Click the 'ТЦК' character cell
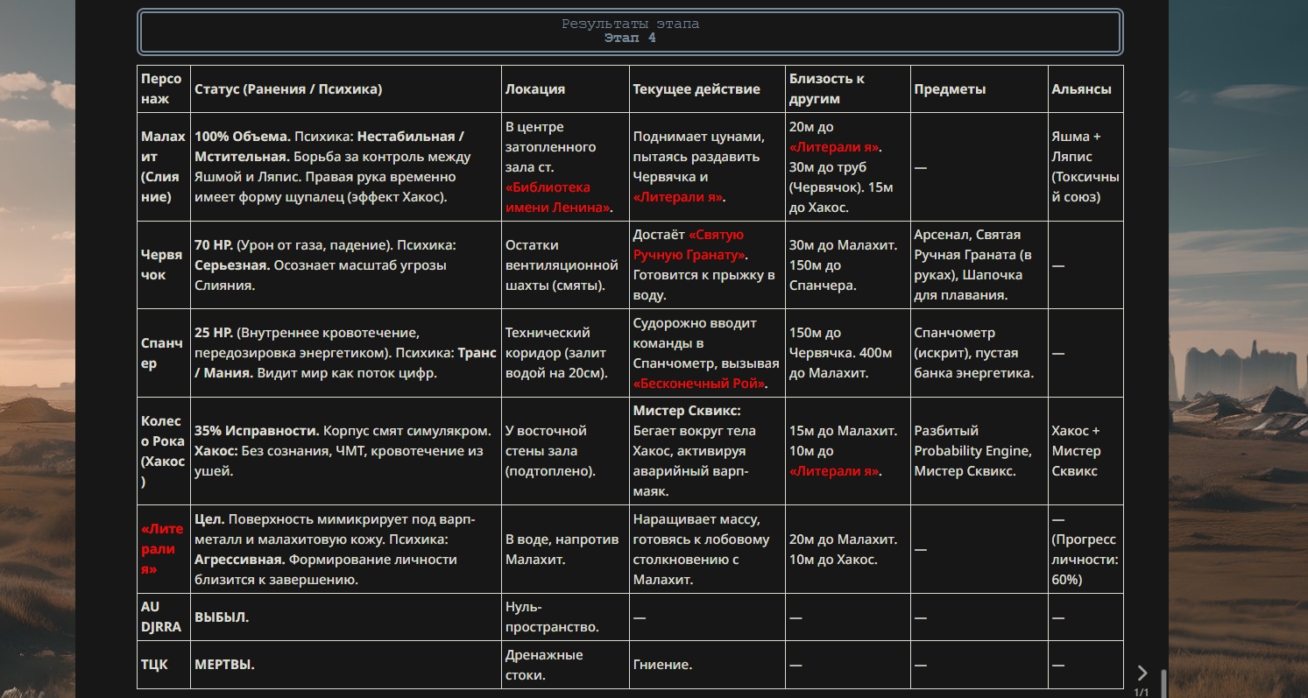 point(163,665)
